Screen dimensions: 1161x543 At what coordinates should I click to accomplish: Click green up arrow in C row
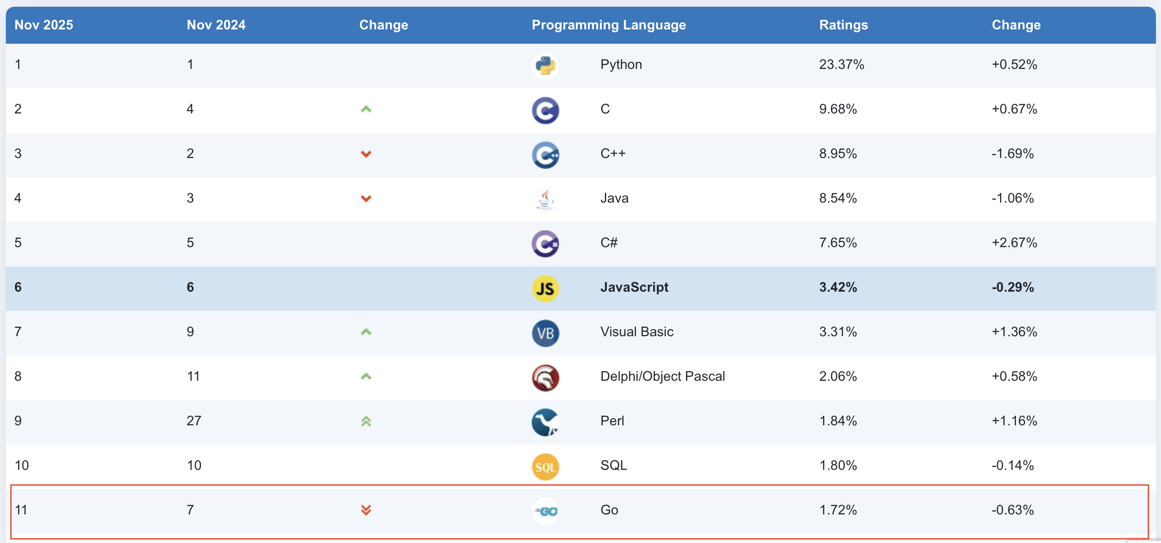click(x=366, y=109)
